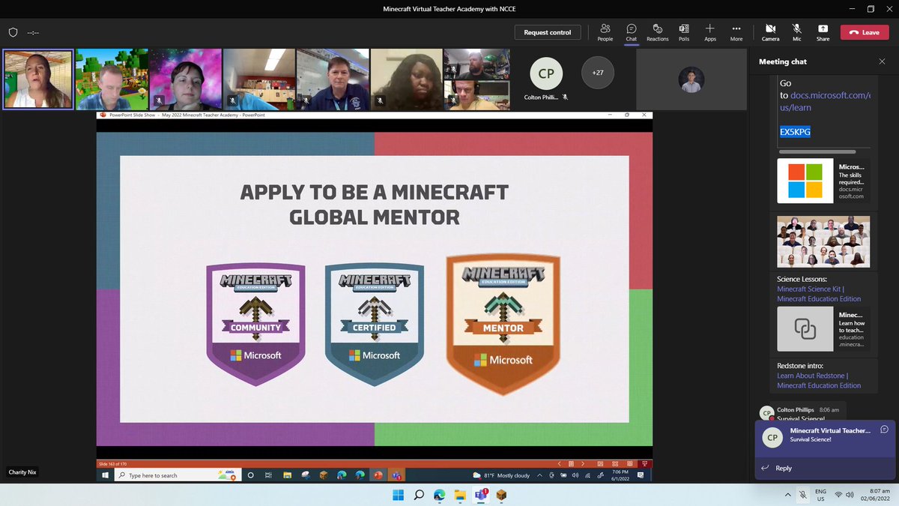Leave the meeting
This screenshot has width=899, height=506.
click(x=864, y=32)
